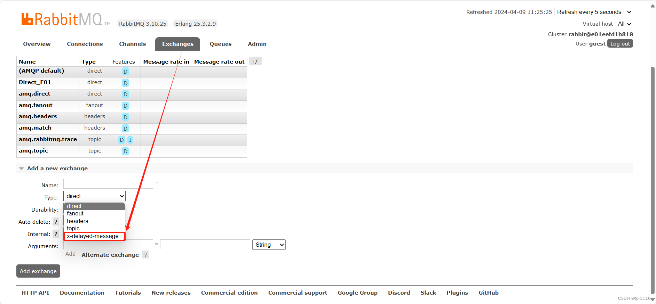Open the New releases footer link
This screenshot has height=304, width=656.
171,293
